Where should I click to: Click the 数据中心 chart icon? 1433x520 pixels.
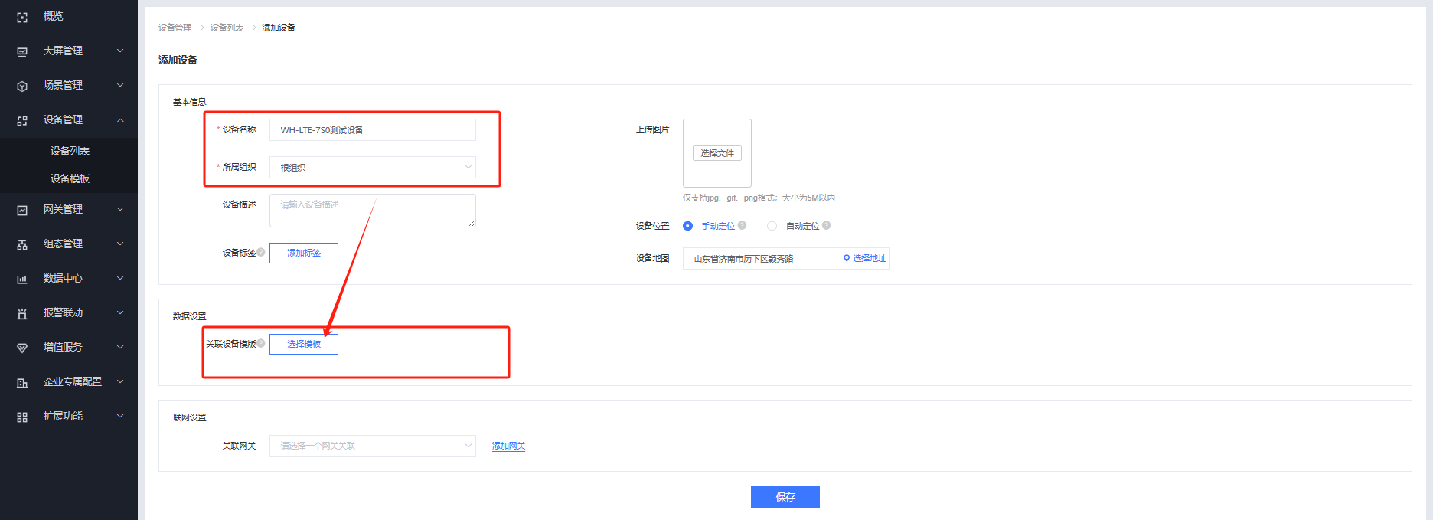point(22,279)
